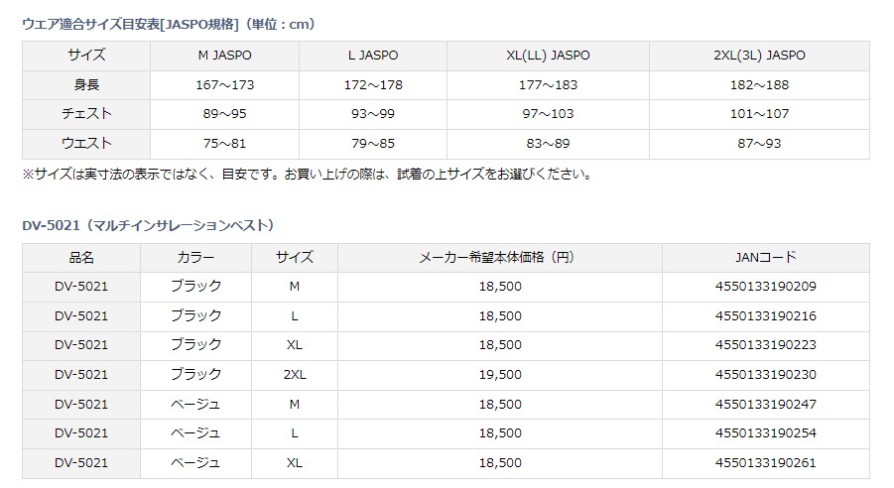Image resolution: width=894 pixels, height=488 pixels.
Task: Select the チェスト row label
Action: tap(86, 114)
